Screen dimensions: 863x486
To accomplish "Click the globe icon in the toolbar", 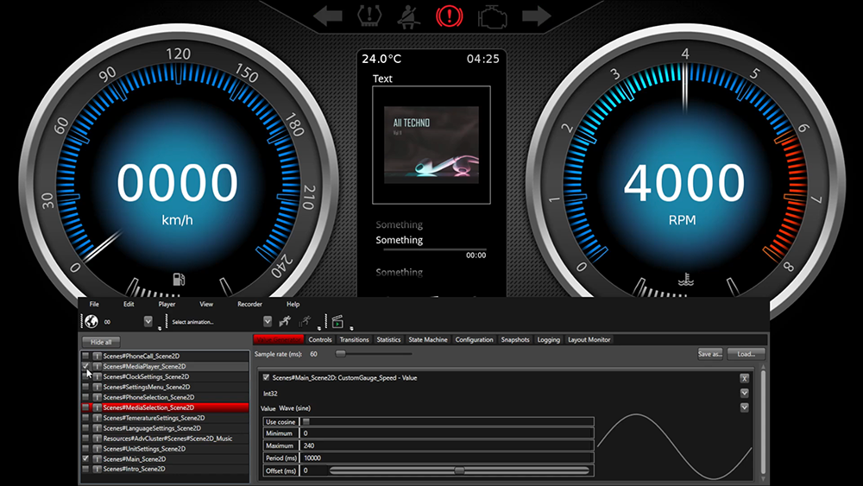I will pos(90,321).
